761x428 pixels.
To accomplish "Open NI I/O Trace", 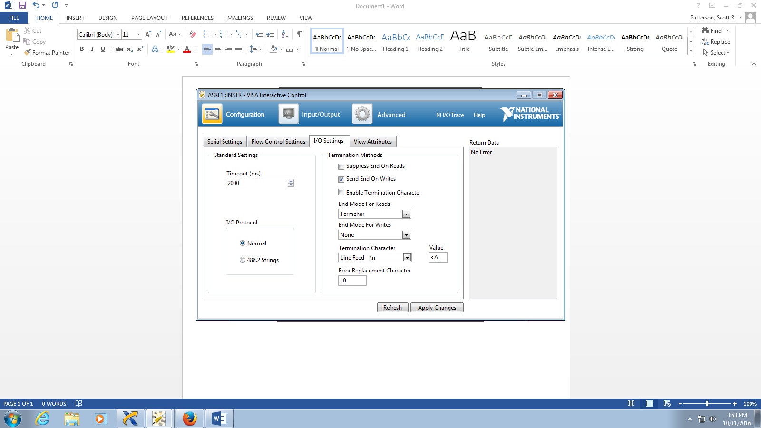I will click(450, 115).
